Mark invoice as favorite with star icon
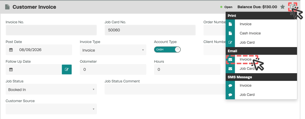This screenshot has height=119, width=305. tap(282, 7)
